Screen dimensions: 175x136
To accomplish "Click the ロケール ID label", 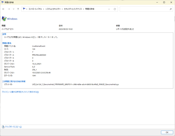I will pyautogui.click(x=8, y=76).
